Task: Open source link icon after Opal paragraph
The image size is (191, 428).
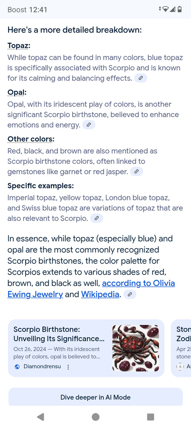Action: (88, 125)
